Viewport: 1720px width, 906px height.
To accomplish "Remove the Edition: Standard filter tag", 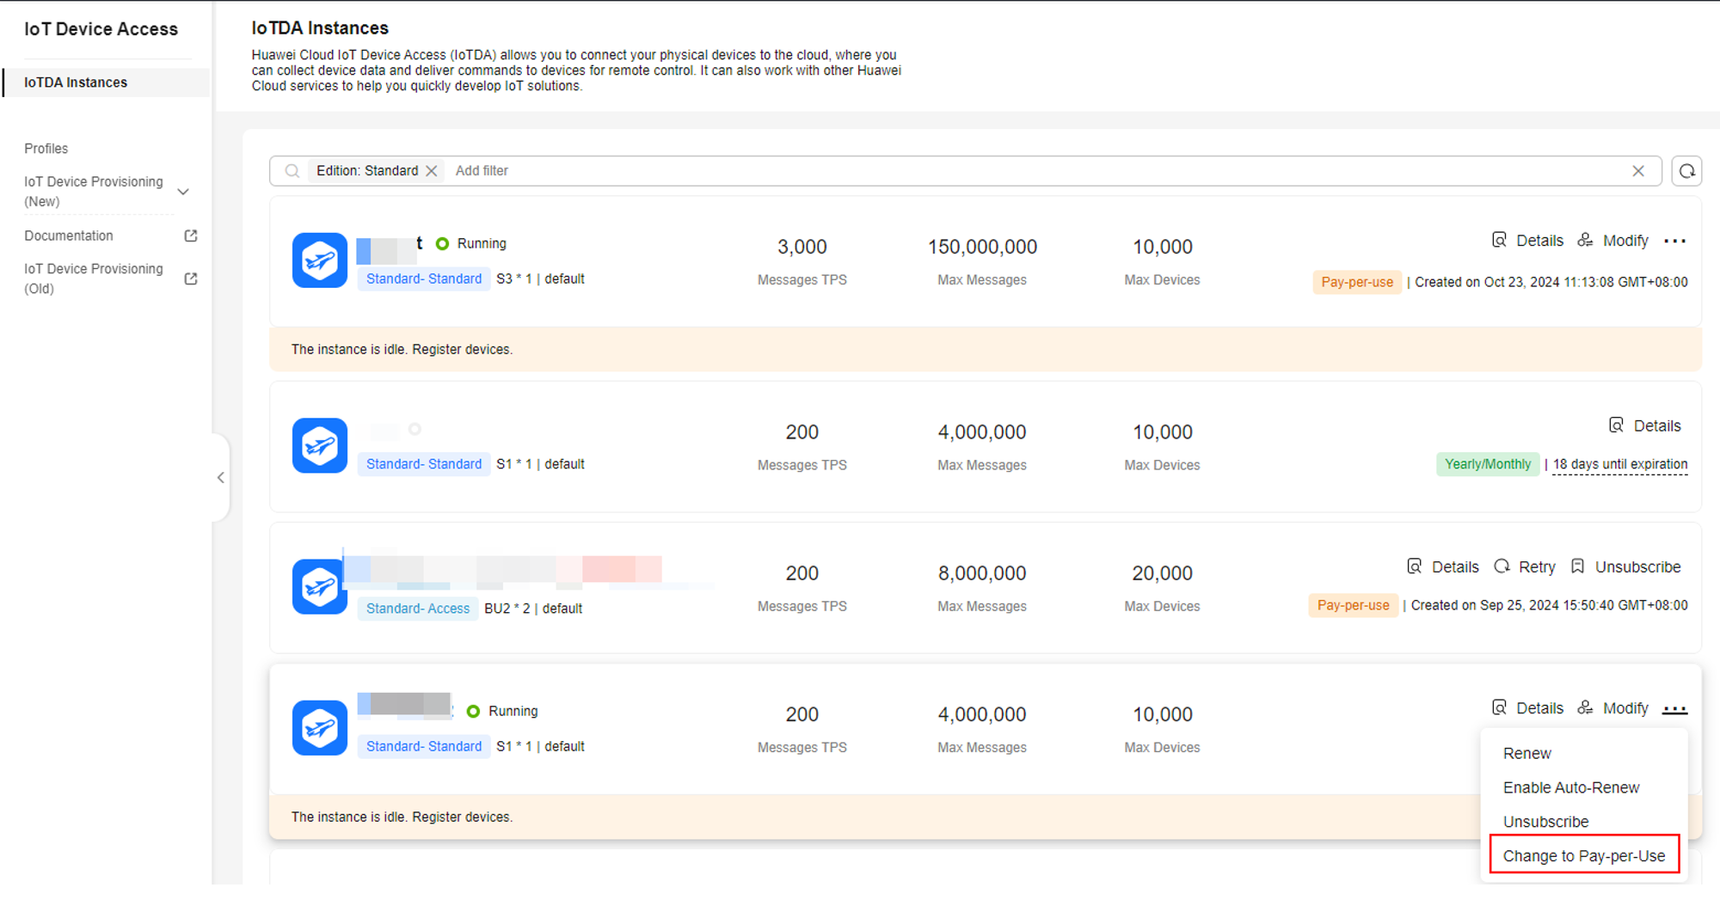I will coord(432,171).
